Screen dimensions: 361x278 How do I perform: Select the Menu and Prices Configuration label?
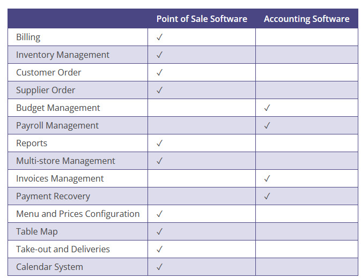click(x=78, y=214)
